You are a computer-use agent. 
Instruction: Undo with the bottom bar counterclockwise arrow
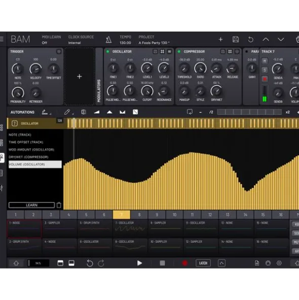click(90, 263)
